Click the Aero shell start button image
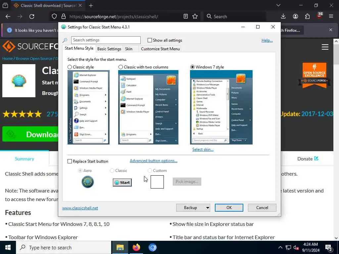Screen dimensions: 339x254 click(87, 182)
